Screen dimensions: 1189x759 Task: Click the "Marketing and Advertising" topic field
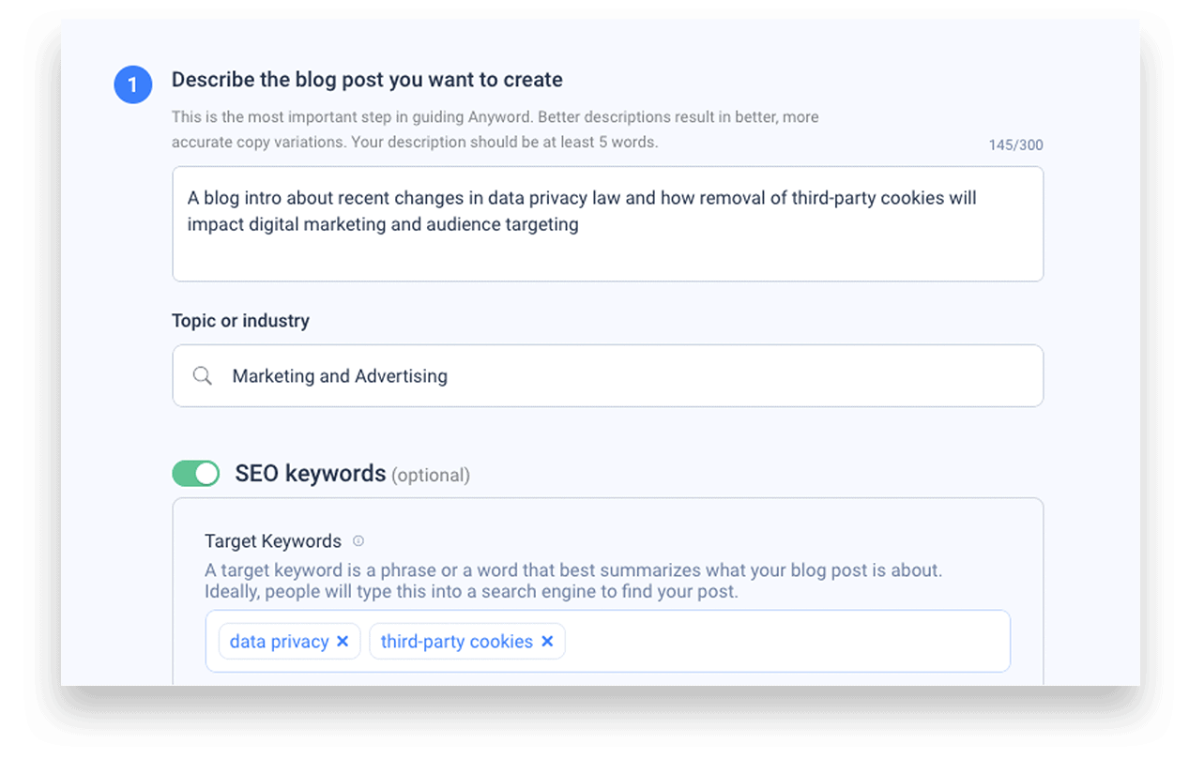[x=607, y=376]
